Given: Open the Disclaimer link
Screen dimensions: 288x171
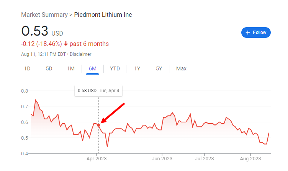Looking at the screenshot, I should 80,54.
